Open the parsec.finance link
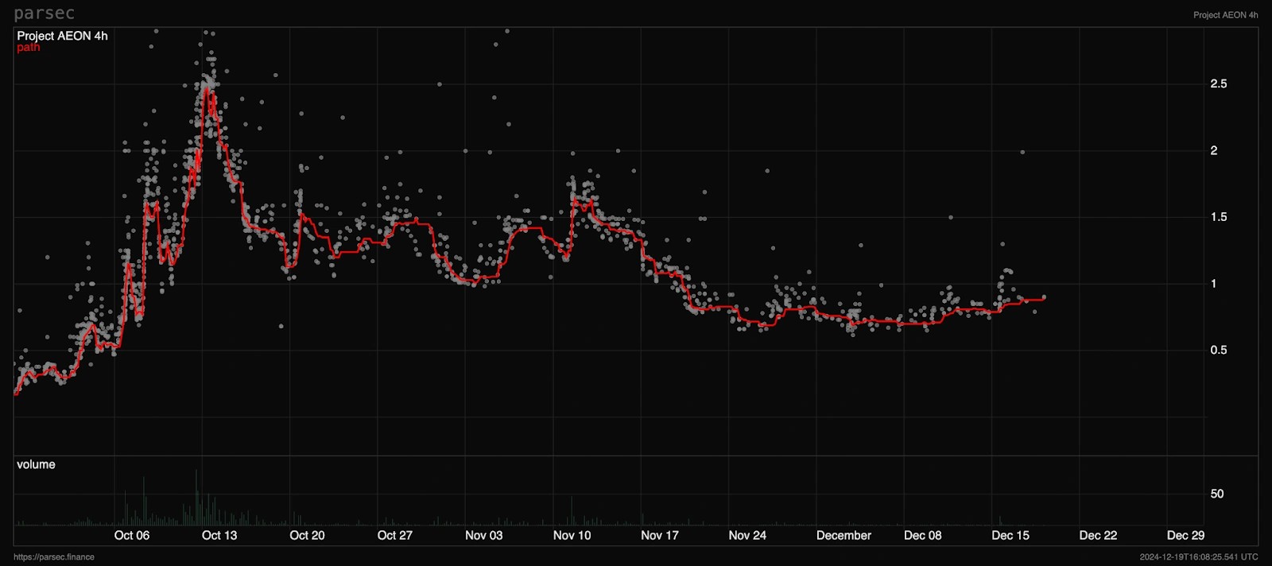 [x=54, y=557]
